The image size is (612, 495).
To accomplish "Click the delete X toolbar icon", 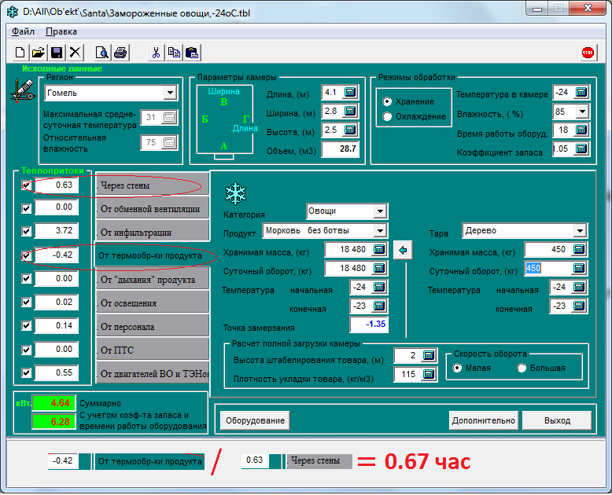I will click(x=76, y=52).
